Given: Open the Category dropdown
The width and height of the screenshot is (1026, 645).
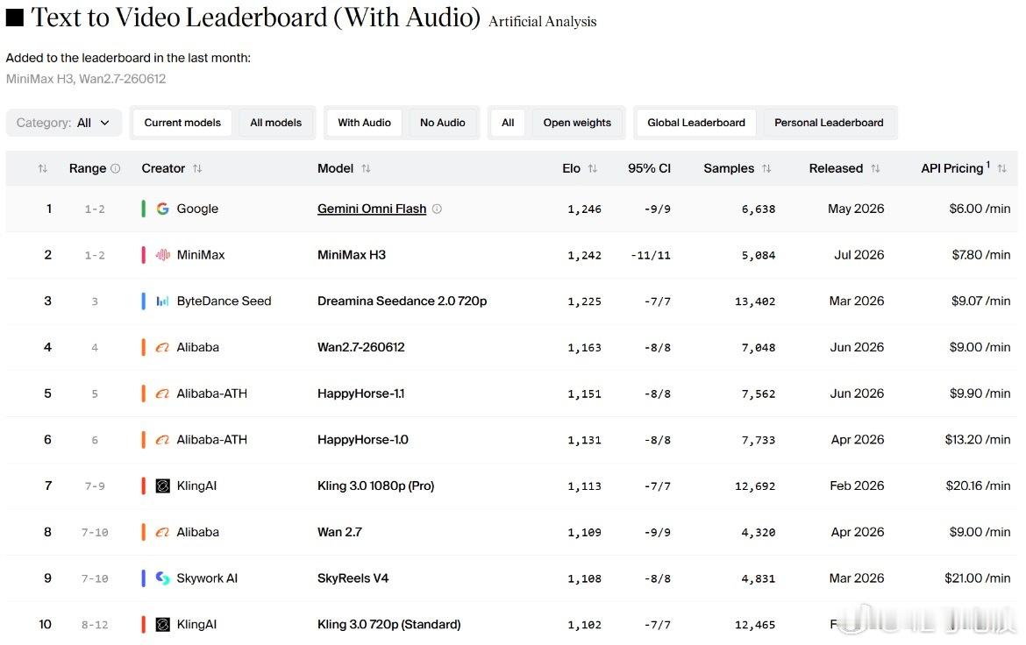Looking at the screenshot, I should (x=63, y=123).
